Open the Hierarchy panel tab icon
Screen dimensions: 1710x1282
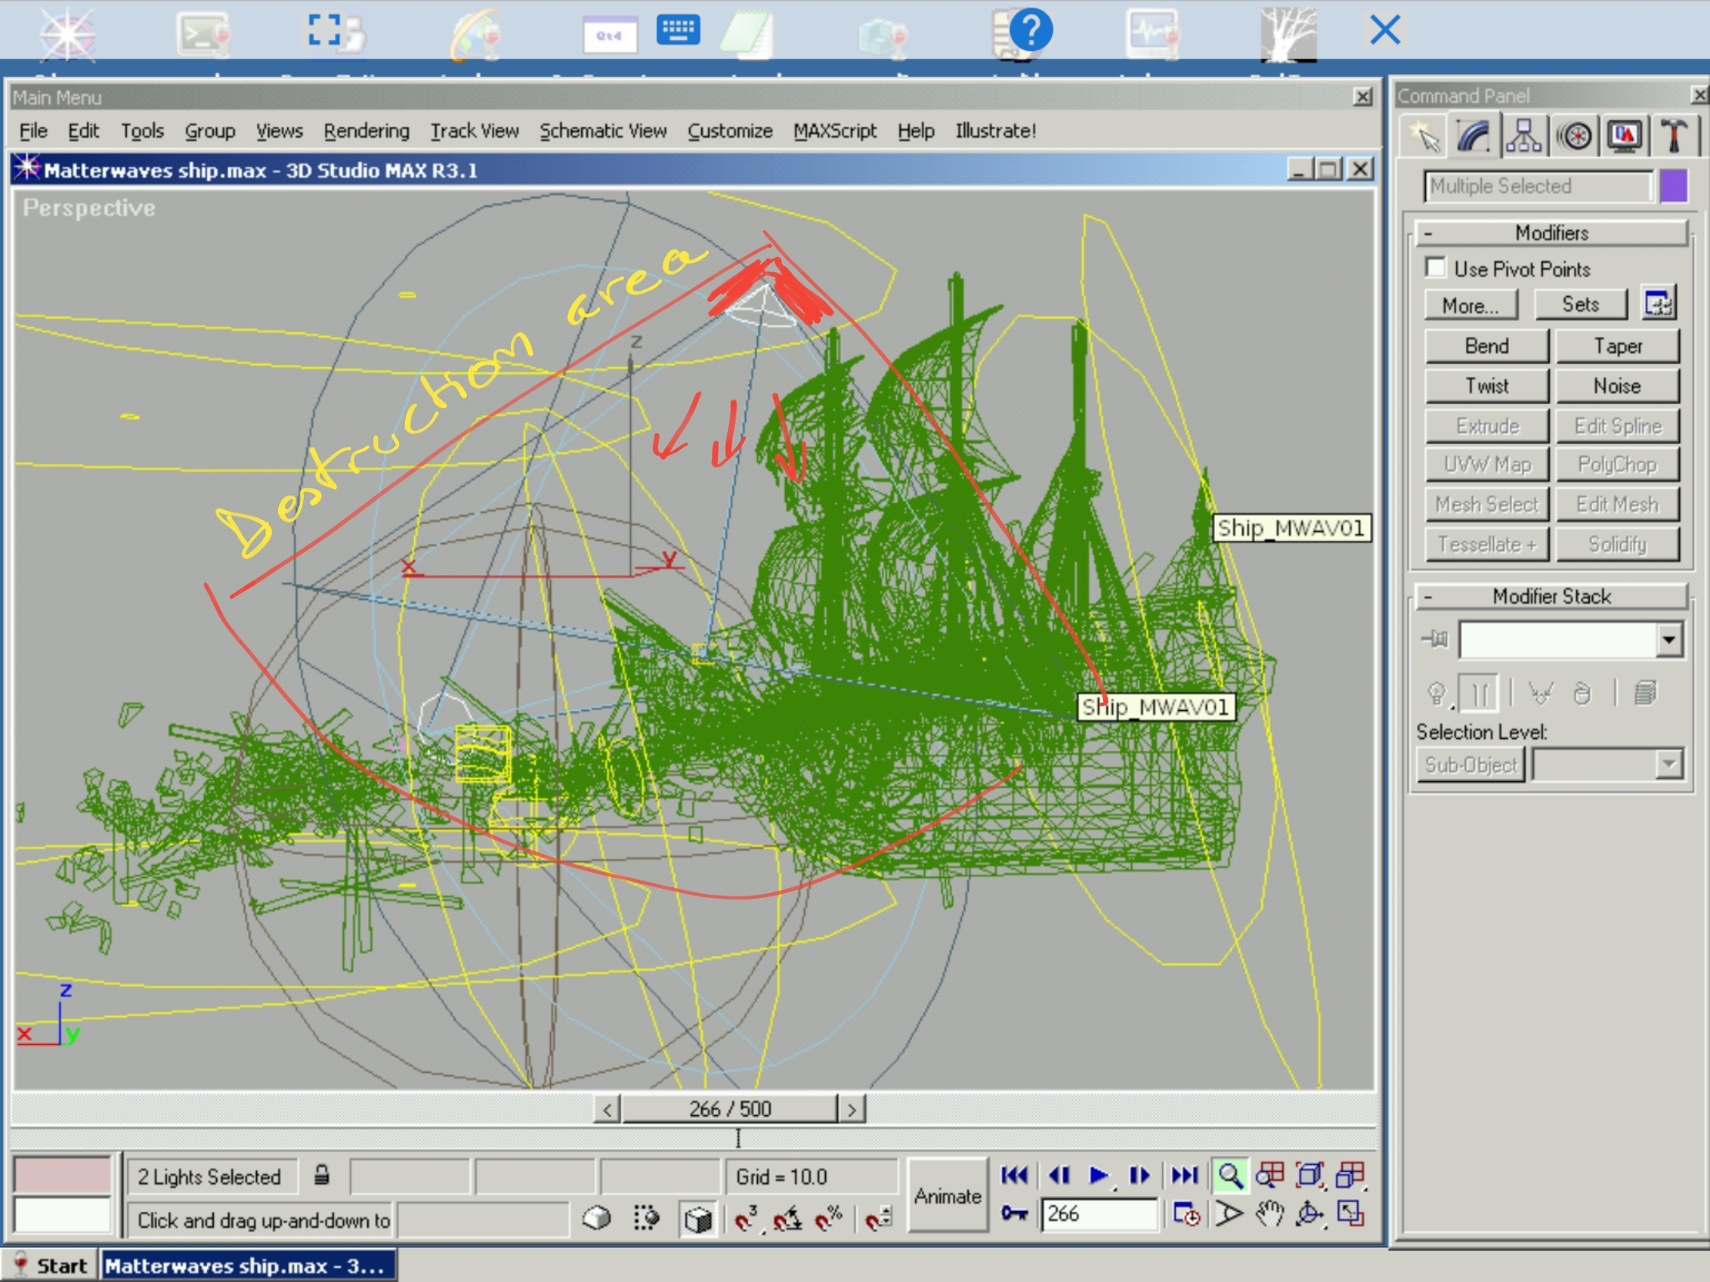click(x=1523, y=136)
